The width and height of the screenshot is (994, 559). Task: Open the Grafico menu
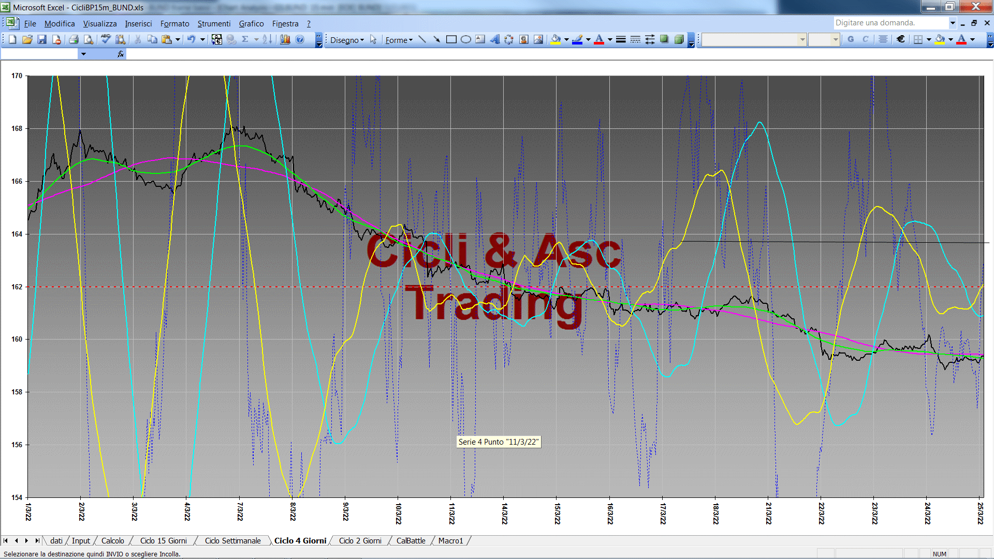point(251,24)
